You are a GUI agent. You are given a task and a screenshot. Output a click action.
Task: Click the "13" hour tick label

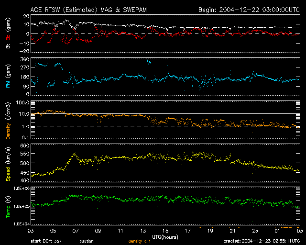click(143, 231)
